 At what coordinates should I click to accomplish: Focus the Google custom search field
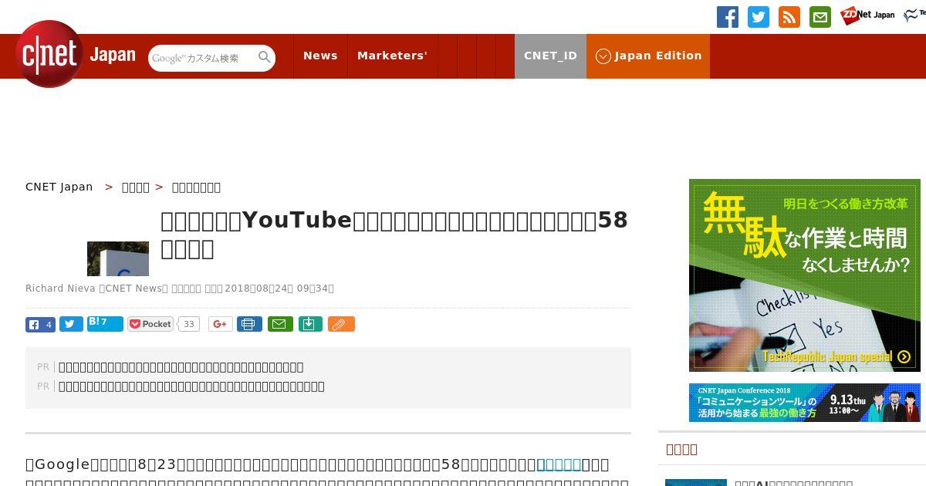(202, 58)
